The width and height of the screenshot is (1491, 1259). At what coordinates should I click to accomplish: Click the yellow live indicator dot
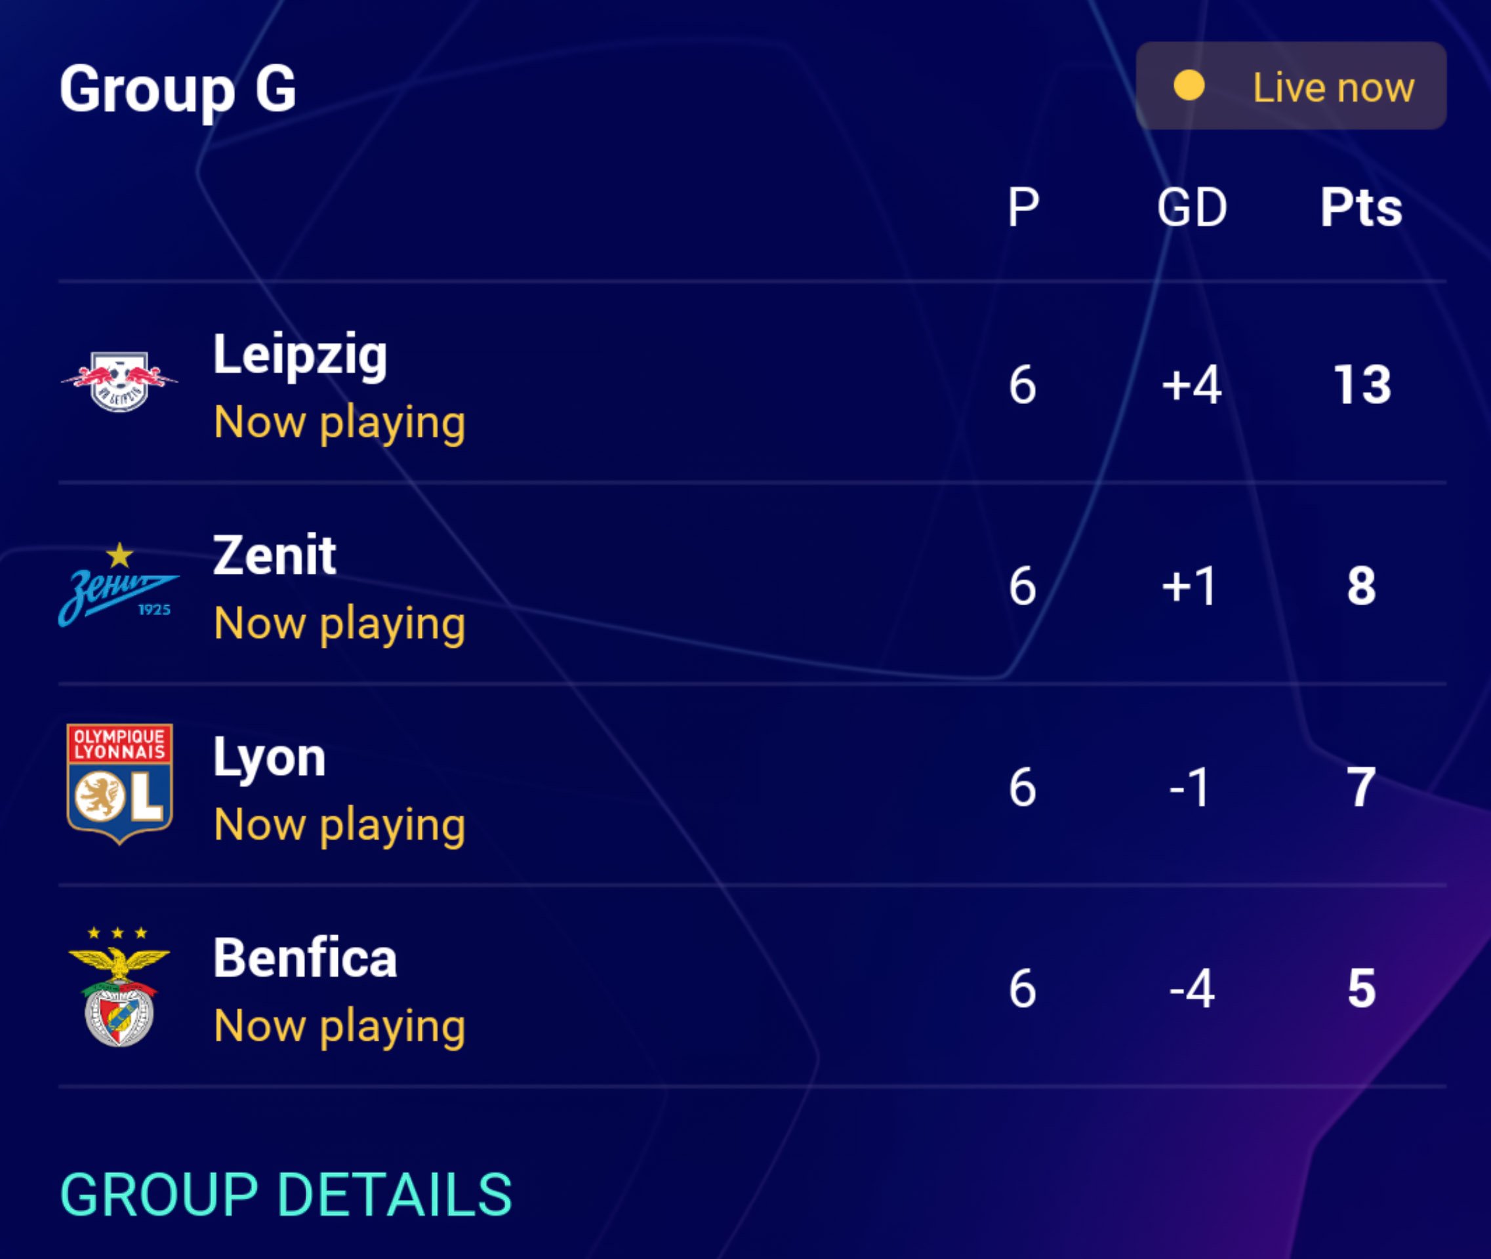(1189, 86)
